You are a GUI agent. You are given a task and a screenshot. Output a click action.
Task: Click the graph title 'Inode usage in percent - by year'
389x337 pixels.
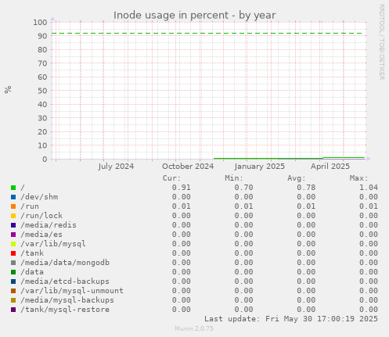194,16
